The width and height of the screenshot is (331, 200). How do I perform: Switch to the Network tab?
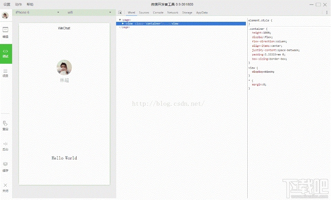[x=173, y=13]
